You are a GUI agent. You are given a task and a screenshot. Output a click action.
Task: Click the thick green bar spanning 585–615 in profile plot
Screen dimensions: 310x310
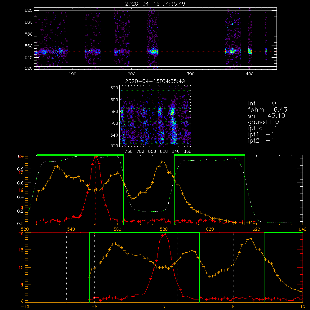point(210,155)
